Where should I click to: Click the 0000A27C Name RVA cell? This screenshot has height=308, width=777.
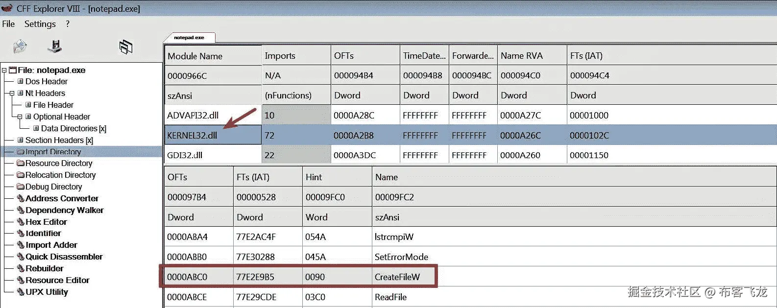pyautogui.click(x=532, y=116)
